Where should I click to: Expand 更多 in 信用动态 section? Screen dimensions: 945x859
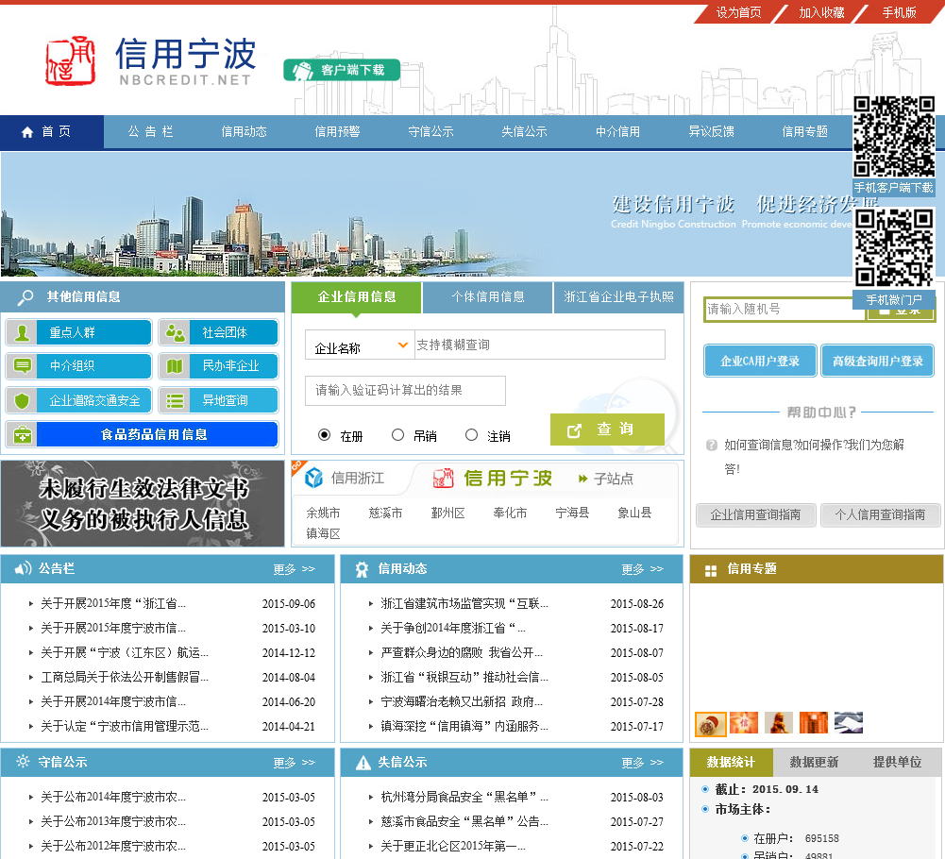pos(643,569)
